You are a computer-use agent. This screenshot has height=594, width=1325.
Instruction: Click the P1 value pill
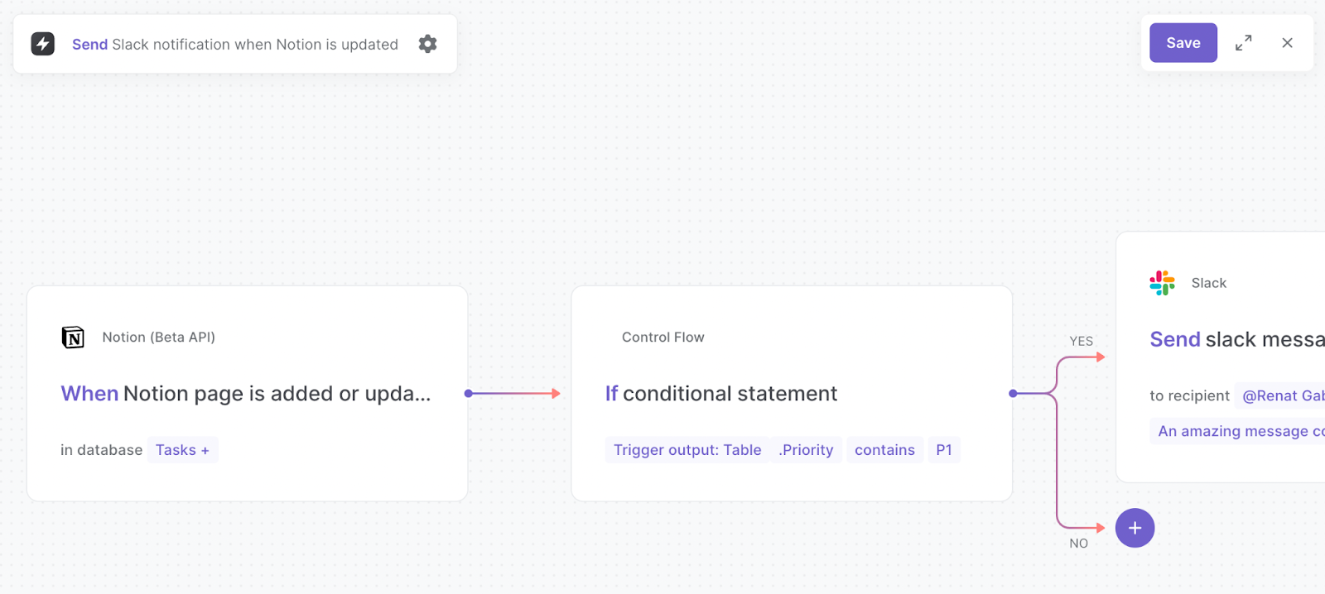944,449
